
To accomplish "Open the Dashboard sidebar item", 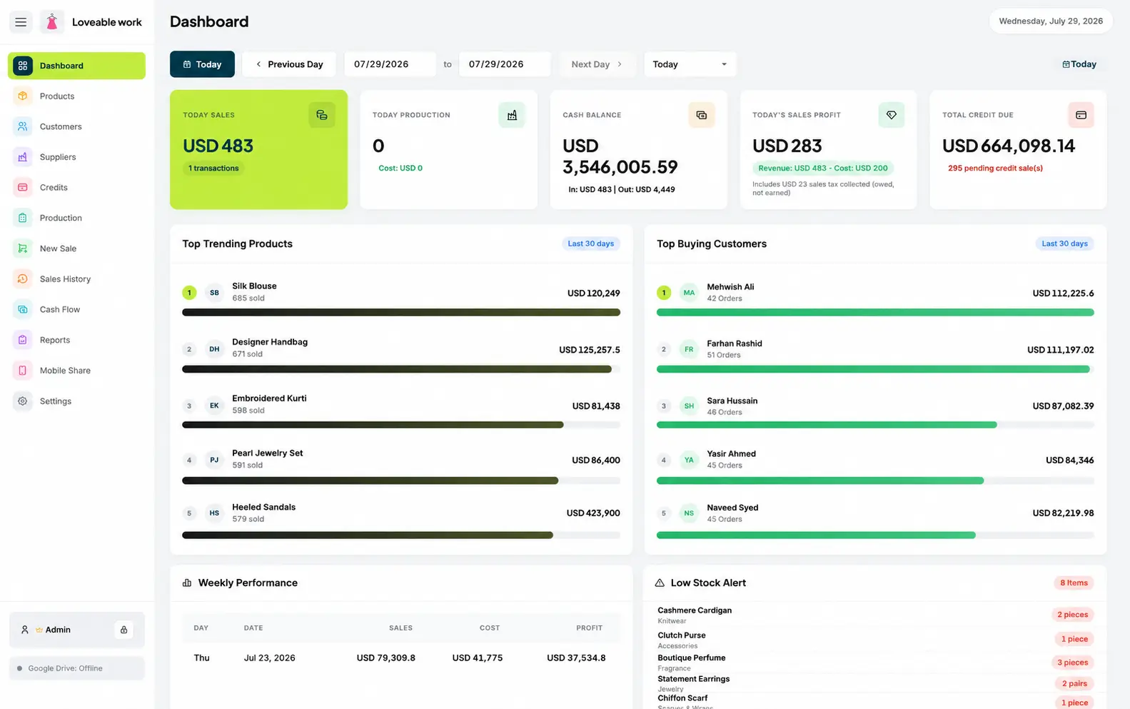I will tap(76, 66).
